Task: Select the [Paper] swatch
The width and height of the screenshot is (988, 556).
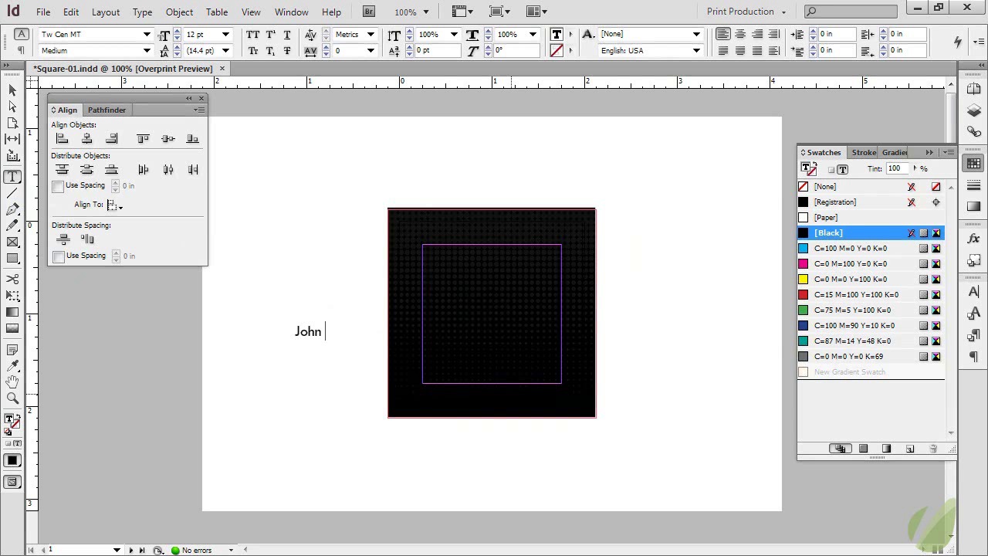Action: [871, 218]
